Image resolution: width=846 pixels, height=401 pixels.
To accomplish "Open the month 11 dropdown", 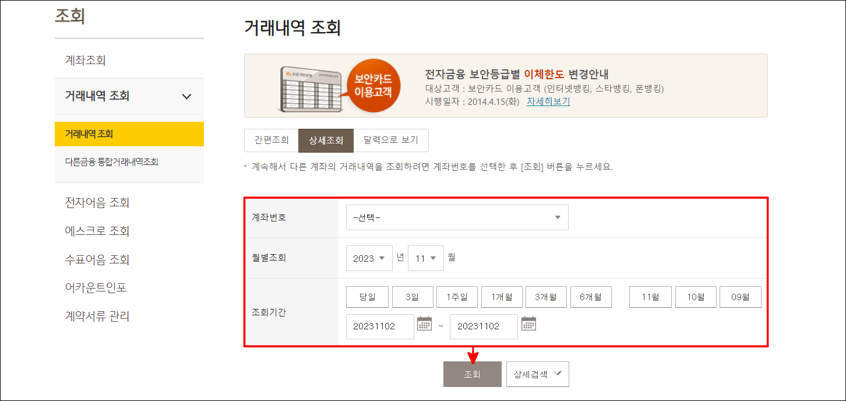I will pyautogui.click(x=425, y=258).
